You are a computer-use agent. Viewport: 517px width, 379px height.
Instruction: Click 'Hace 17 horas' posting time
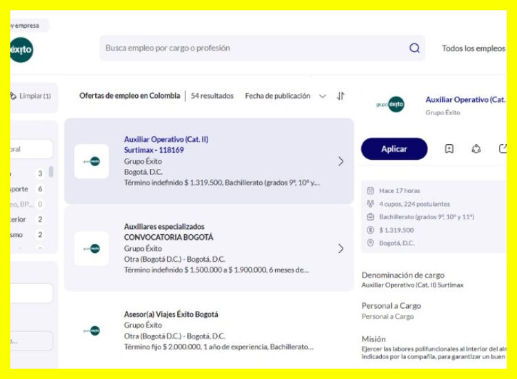tap(399, 190)
